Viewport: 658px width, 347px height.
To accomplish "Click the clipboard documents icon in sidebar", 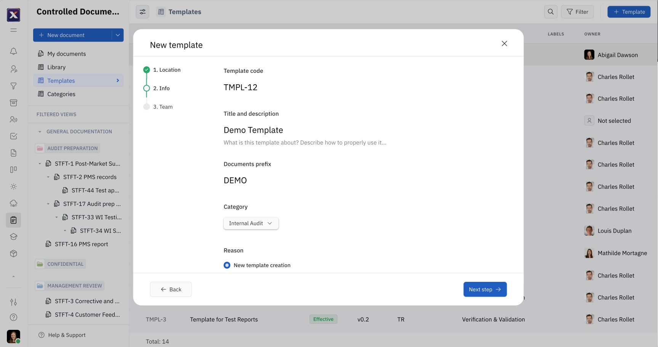I will pyautogui.click(x=13, y=220).
